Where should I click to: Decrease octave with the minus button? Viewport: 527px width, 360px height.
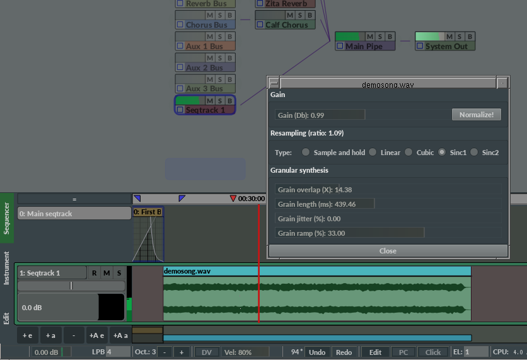pos(164,352)
